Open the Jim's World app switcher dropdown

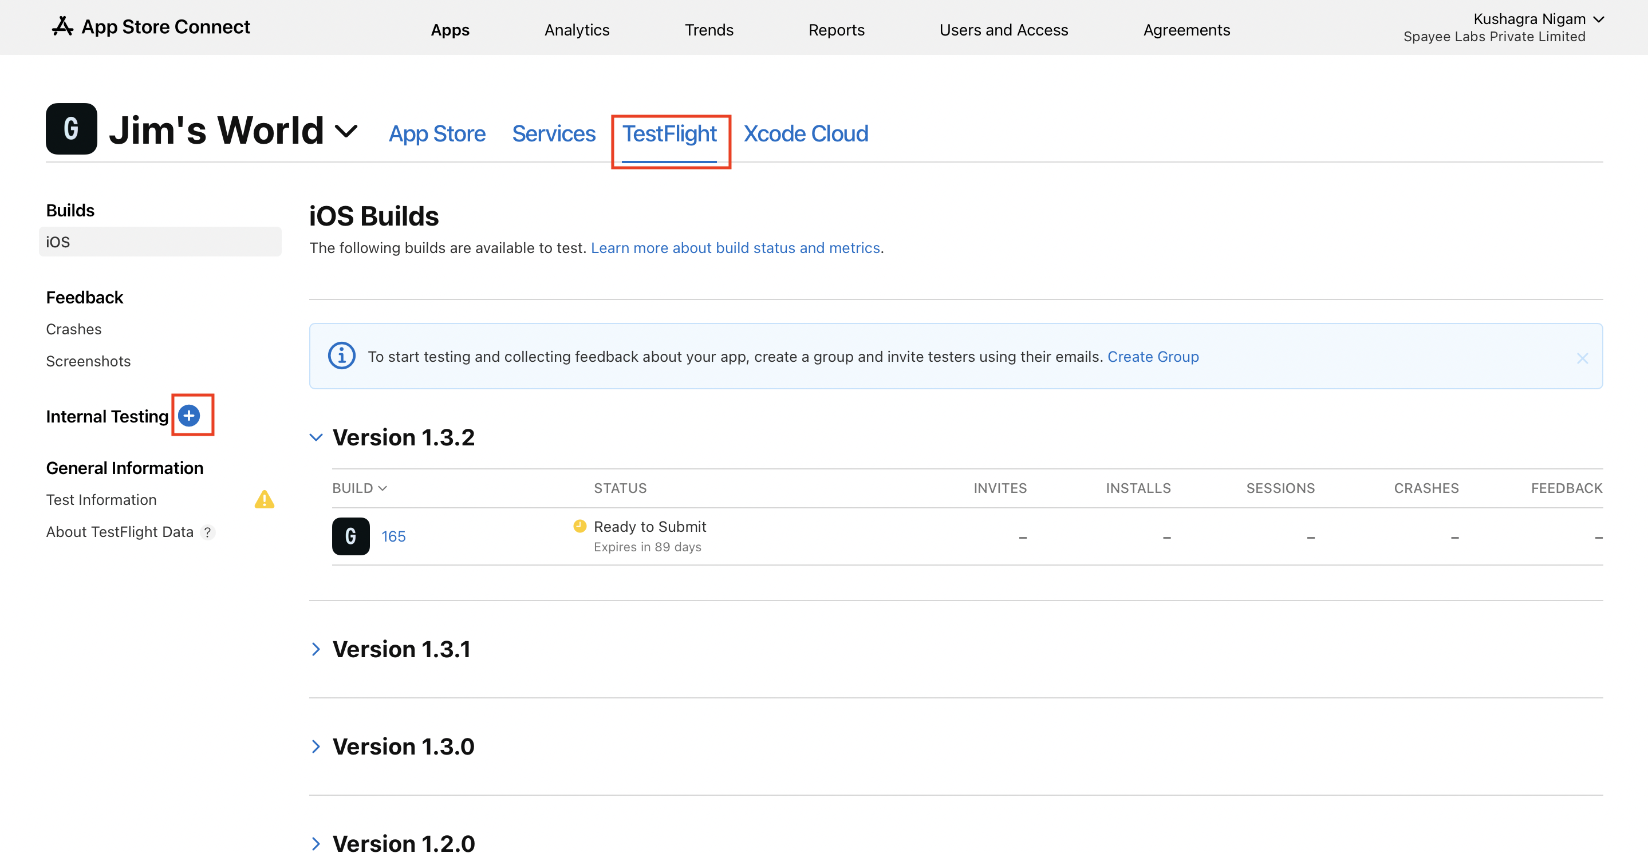346,131
